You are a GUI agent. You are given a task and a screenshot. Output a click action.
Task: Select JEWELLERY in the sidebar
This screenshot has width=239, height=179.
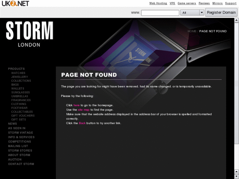point(20,77)
